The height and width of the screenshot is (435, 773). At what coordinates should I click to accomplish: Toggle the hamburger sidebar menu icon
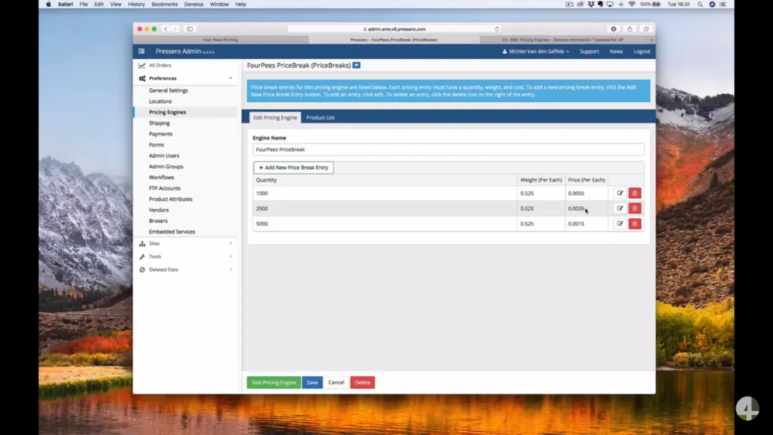pos(142,52)
